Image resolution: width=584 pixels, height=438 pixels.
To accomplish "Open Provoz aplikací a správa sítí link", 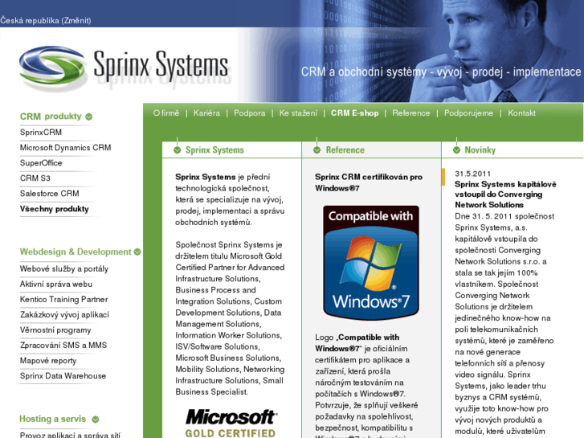I will (x=70, y=435).
